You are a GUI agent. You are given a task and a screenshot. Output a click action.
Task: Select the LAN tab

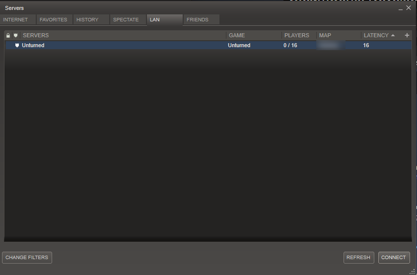coord(165,20)
